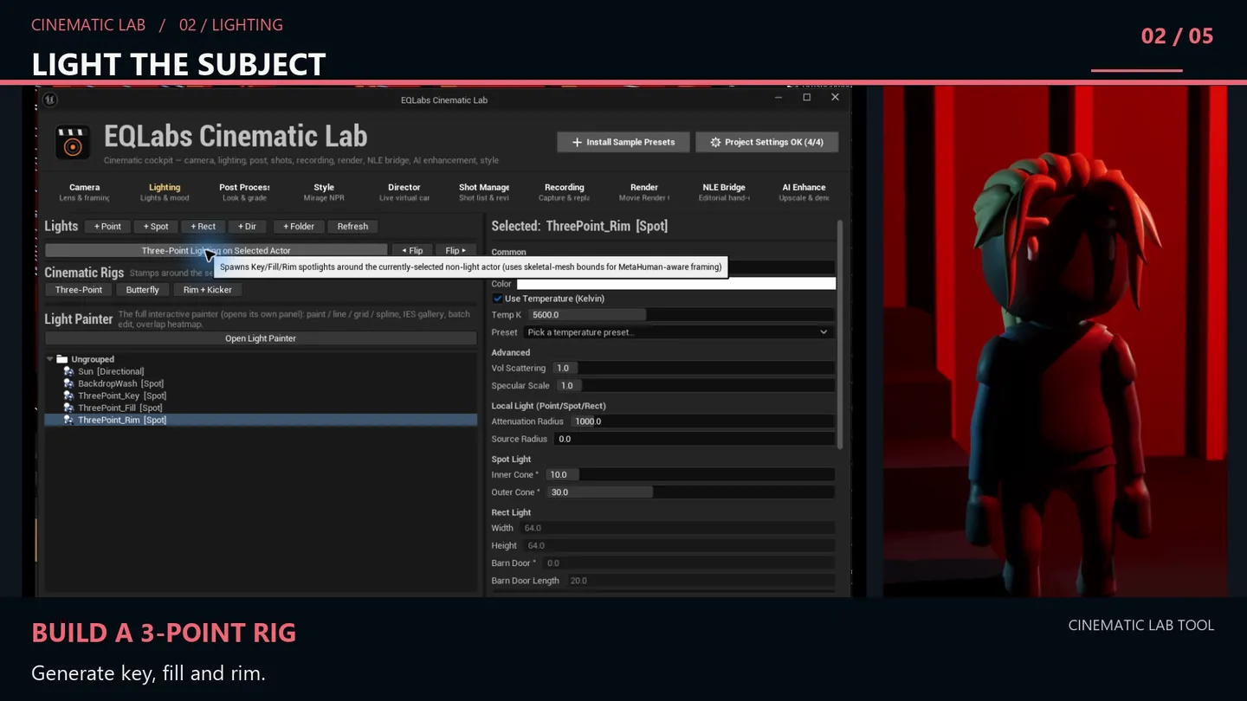Stamp the Butterfly cinematic rig
1247x701 pixels.
[142, 290]
